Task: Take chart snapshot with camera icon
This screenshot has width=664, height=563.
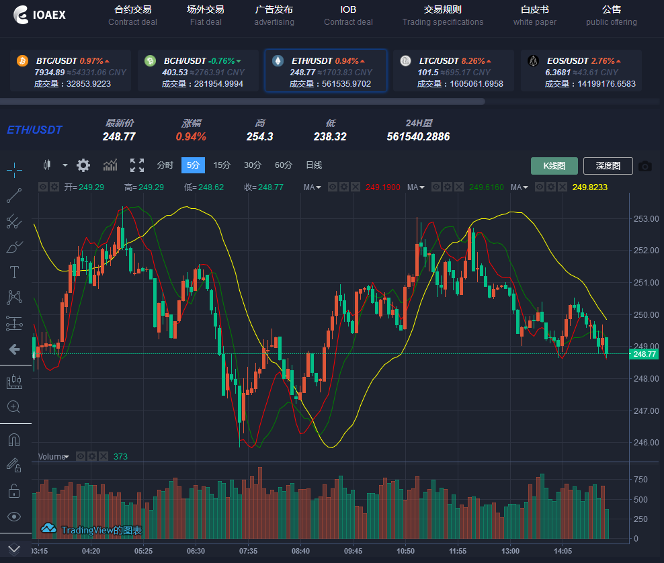Action: [x=645, y=166]
